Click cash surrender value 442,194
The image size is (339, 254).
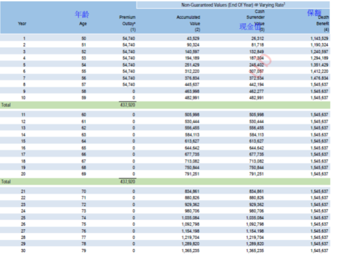click(x=257, y=84)
